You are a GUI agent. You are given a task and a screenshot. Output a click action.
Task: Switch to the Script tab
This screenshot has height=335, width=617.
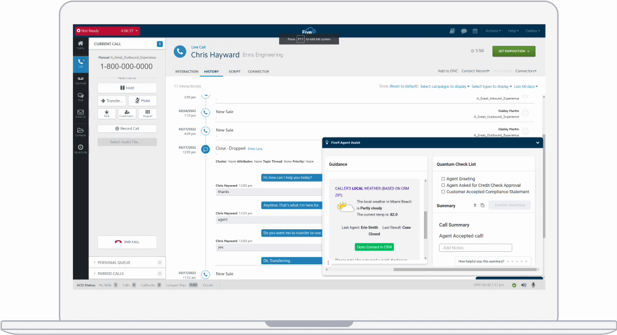click(234, 72)
